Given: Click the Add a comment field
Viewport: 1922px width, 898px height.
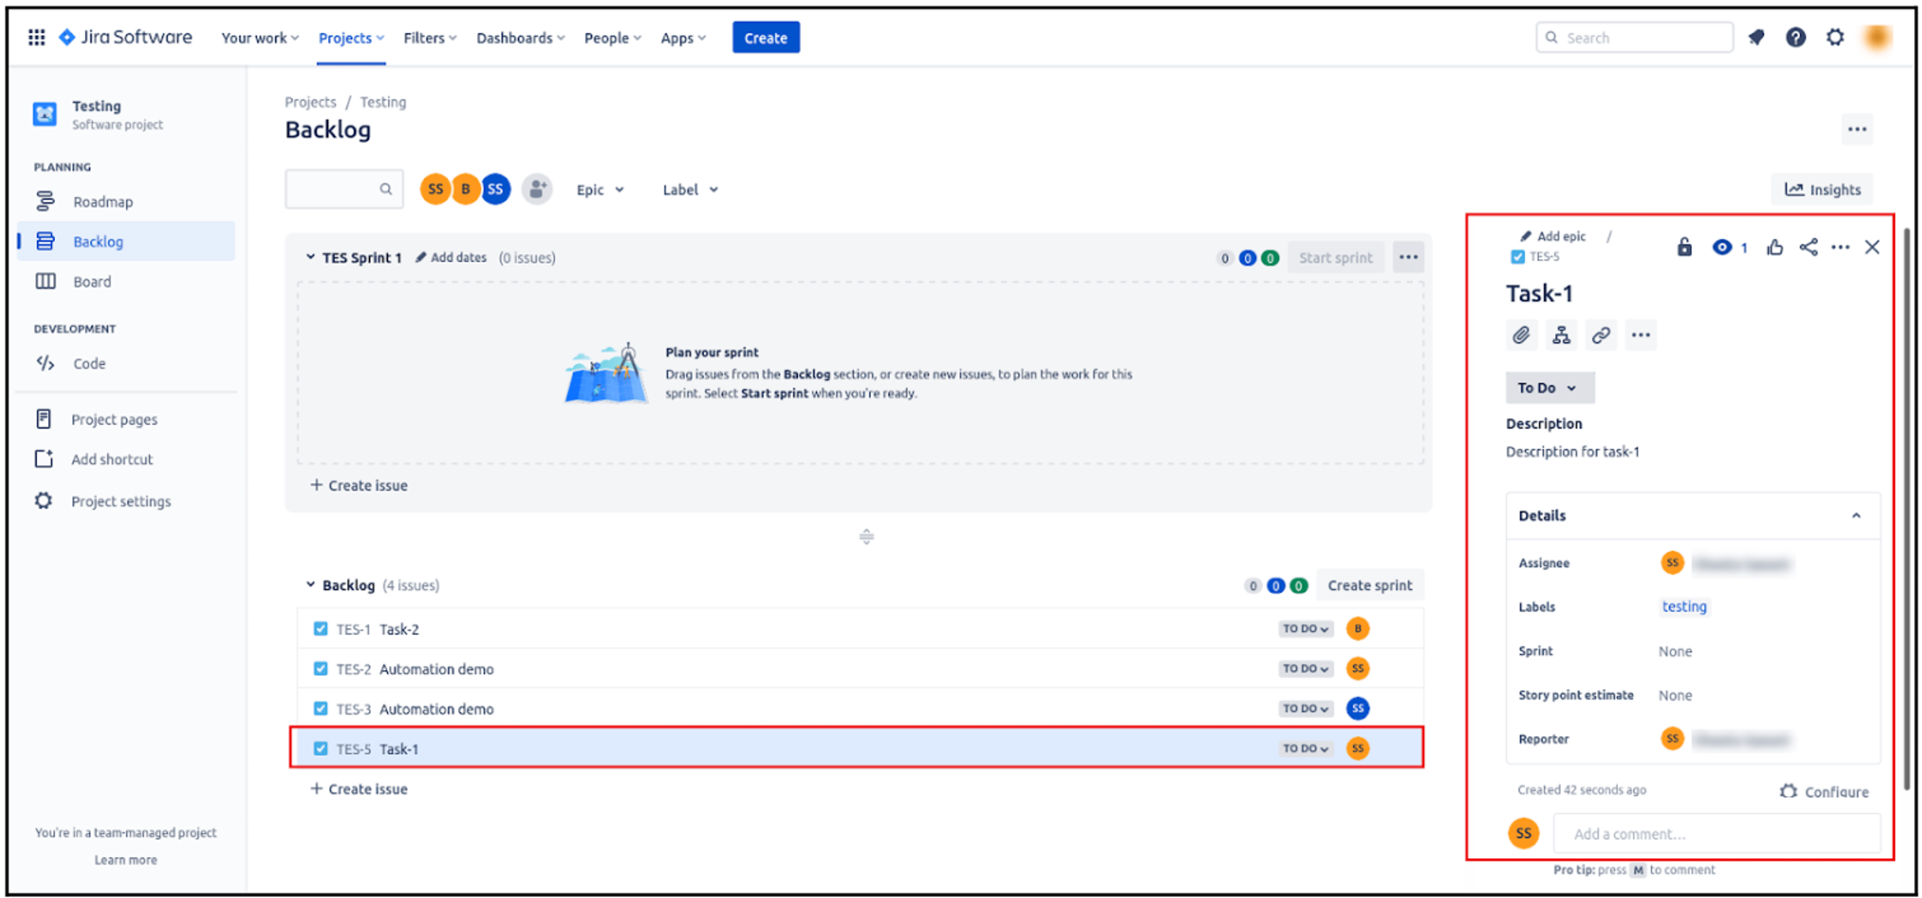Looking at the screenshot, I should point(1717,834).
